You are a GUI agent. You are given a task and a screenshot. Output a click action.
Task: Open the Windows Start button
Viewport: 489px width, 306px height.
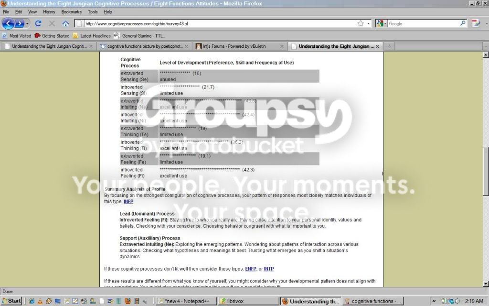click(x=11, y=301)
